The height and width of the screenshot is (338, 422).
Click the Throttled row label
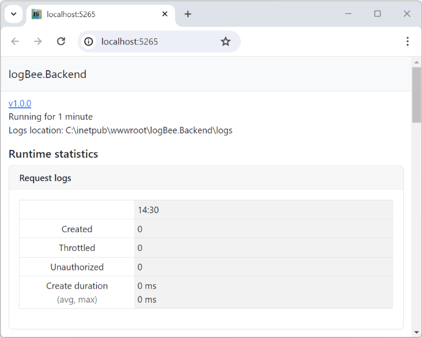(77, 248)
